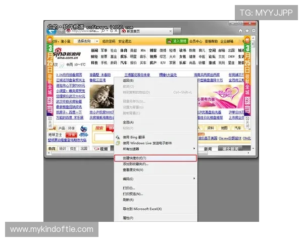Viewport: 303px width, 242px height.
Task: Click the IE back arrow button
Action: pos(51,31)
